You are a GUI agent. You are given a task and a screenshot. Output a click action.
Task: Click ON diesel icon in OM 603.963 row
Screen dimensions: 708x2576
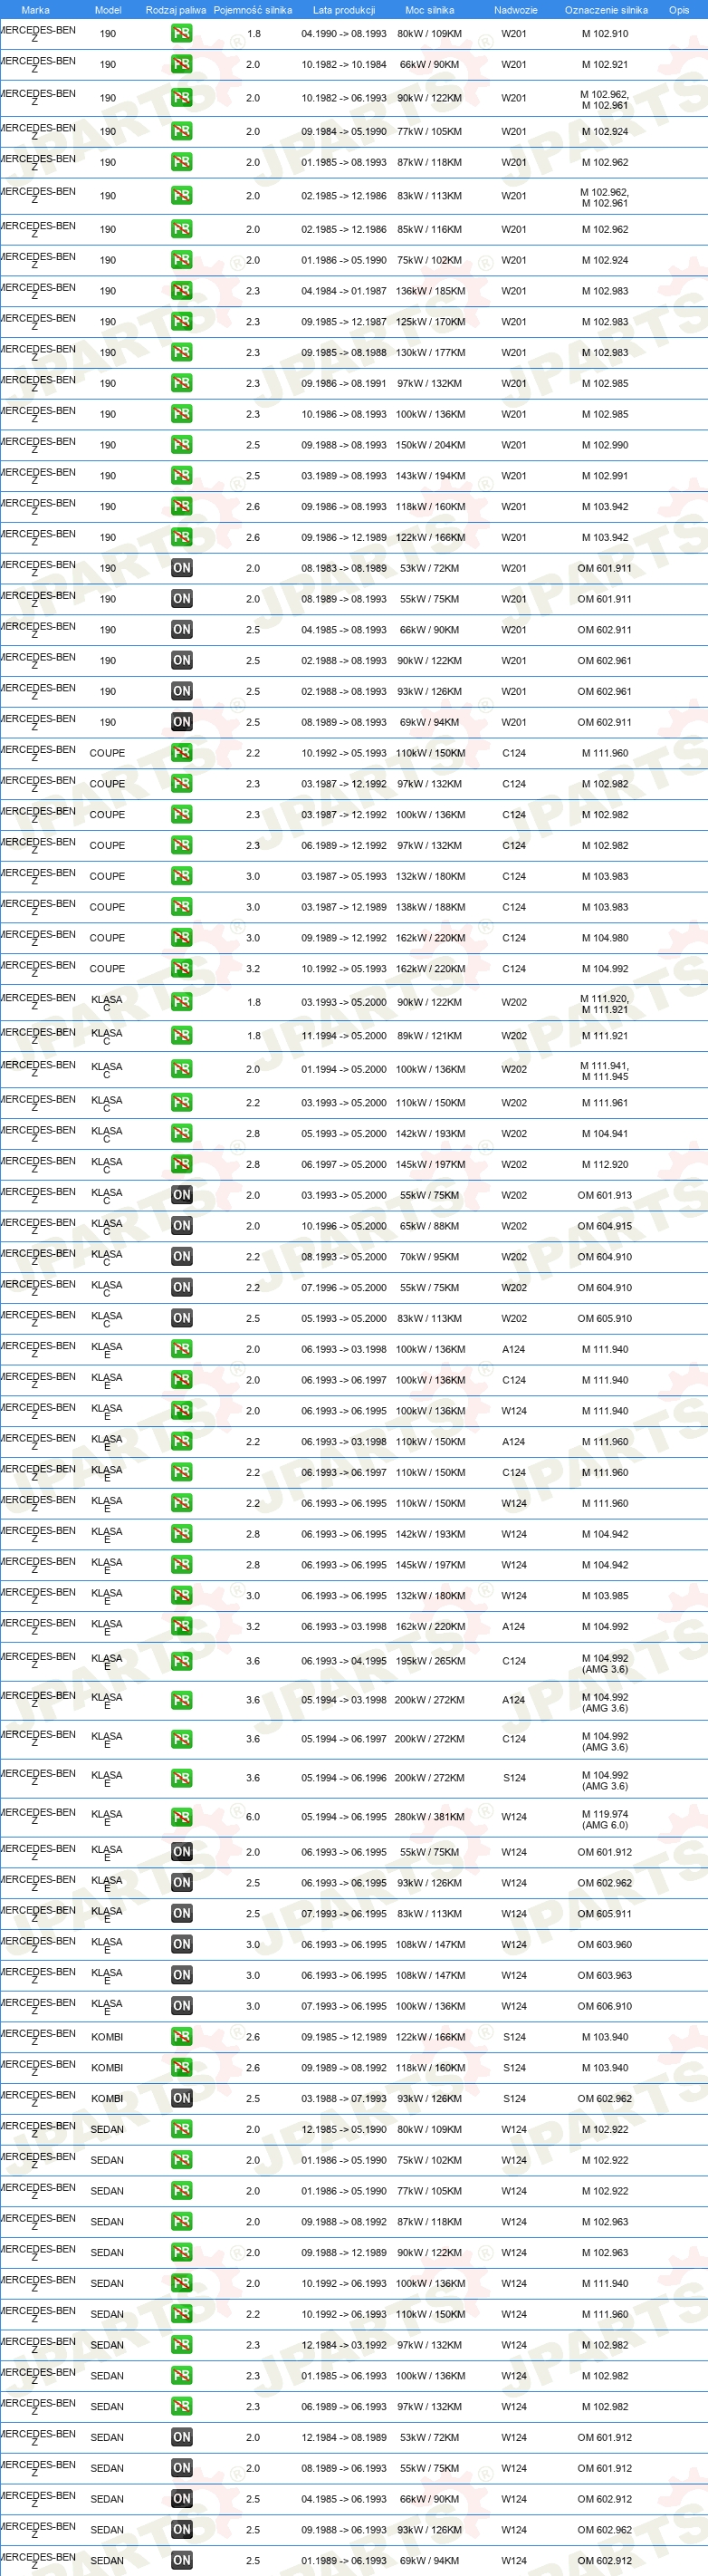click(x=181, y=1975)
